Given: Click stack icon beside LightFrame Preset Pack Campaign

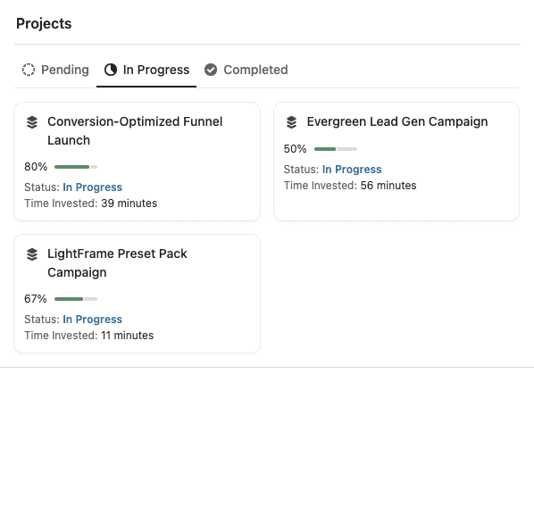Looking at the screenshot, I should 32,254.
